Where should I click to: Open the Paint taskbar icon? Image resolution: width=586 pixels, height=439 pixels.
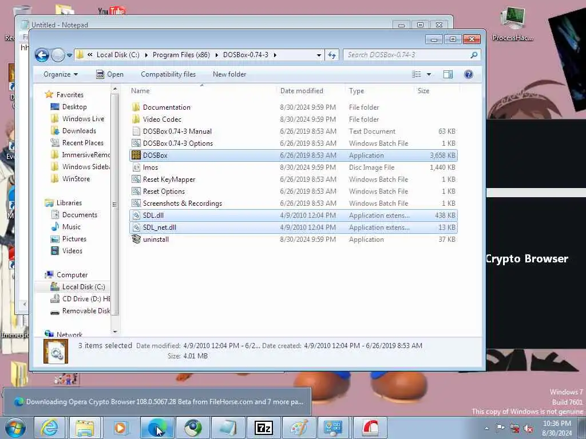click(x=299, y=428)
